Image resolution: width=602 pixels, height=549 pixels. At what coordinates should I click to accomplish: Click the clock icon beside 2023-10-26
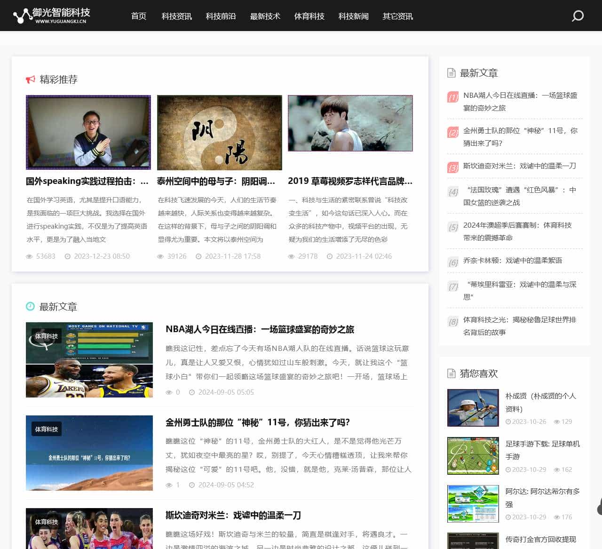tap(508, 422)
